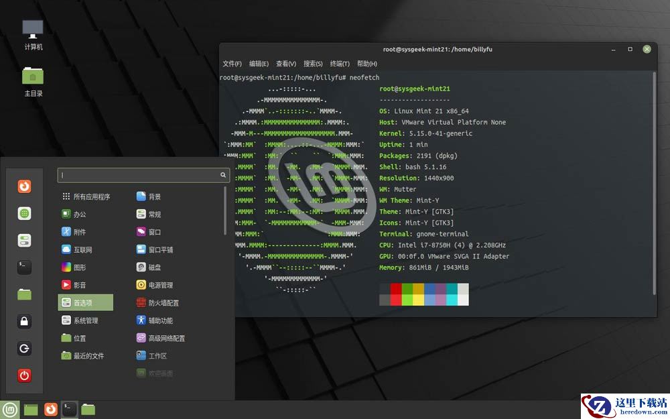Open the terminal 终端(T) menu
Screen dimensions: 670x419
(x=340, y=64)
